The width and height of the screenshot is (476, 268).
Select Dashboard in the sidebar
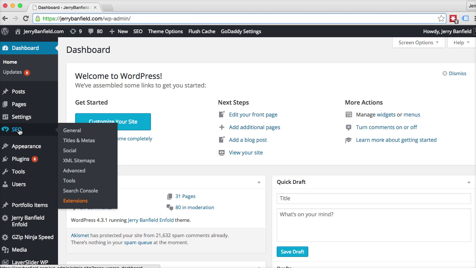pos(29,48)
